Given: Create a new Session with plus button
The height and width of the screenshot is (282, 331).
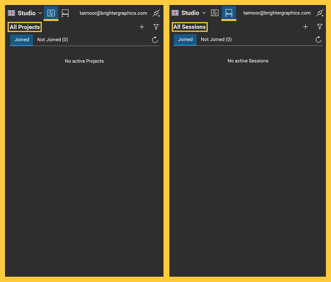Looking at the screenshot, I should (x=305, y=27).
